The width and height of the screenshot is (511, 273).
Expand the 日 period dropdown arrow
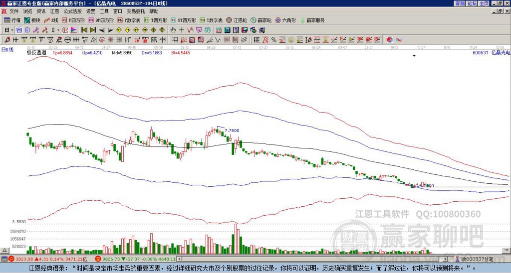point(12,30)
